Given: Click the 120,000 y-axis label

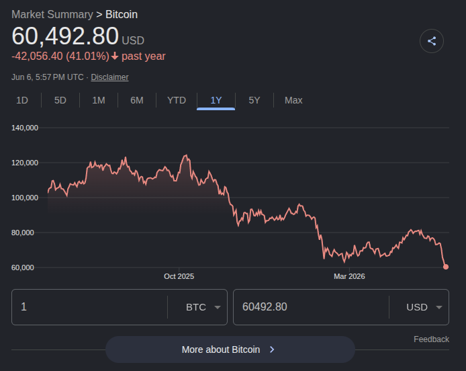Looking at the screenshot, I should [25, 163].
